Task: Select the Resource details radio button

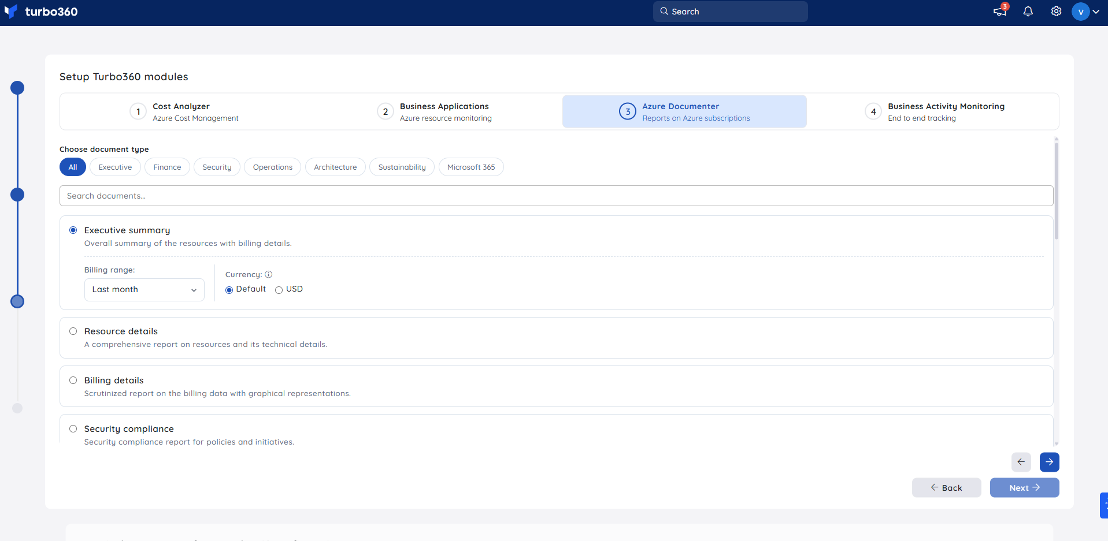Action: pos(73,331)
